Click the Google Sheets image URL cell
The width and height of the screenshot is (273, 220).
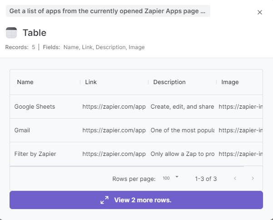(x=240, y=107)
